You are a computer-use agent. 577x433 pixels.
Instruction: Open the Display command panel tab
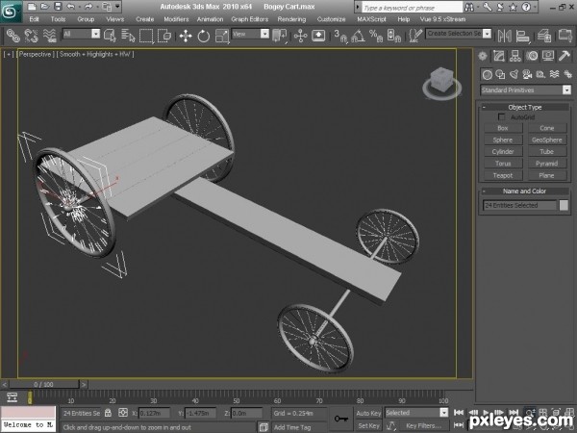[x=548, y=56]
